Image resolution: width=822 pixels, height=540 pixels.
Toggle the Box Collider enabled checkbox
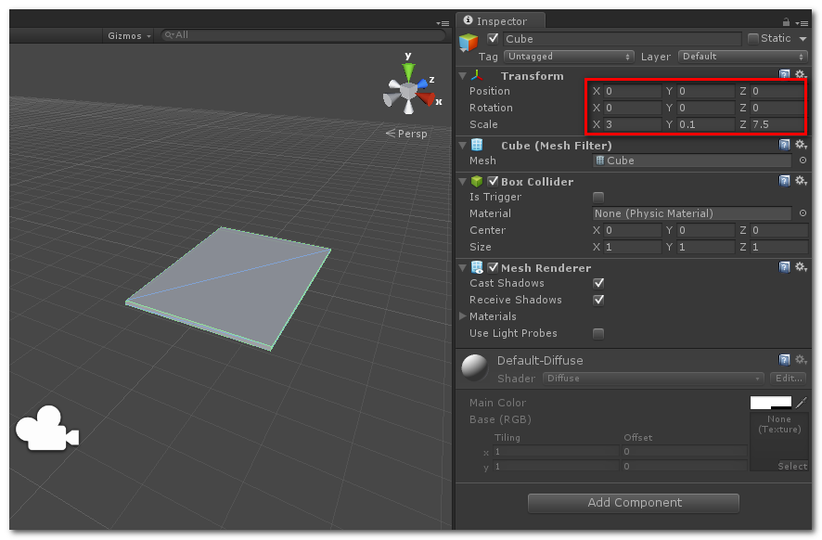click(493, 182)
